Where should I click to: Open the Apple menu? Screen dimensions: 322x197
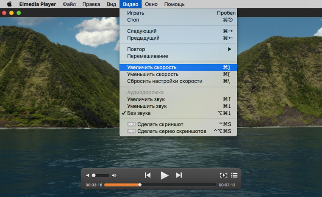coord(9,4)
